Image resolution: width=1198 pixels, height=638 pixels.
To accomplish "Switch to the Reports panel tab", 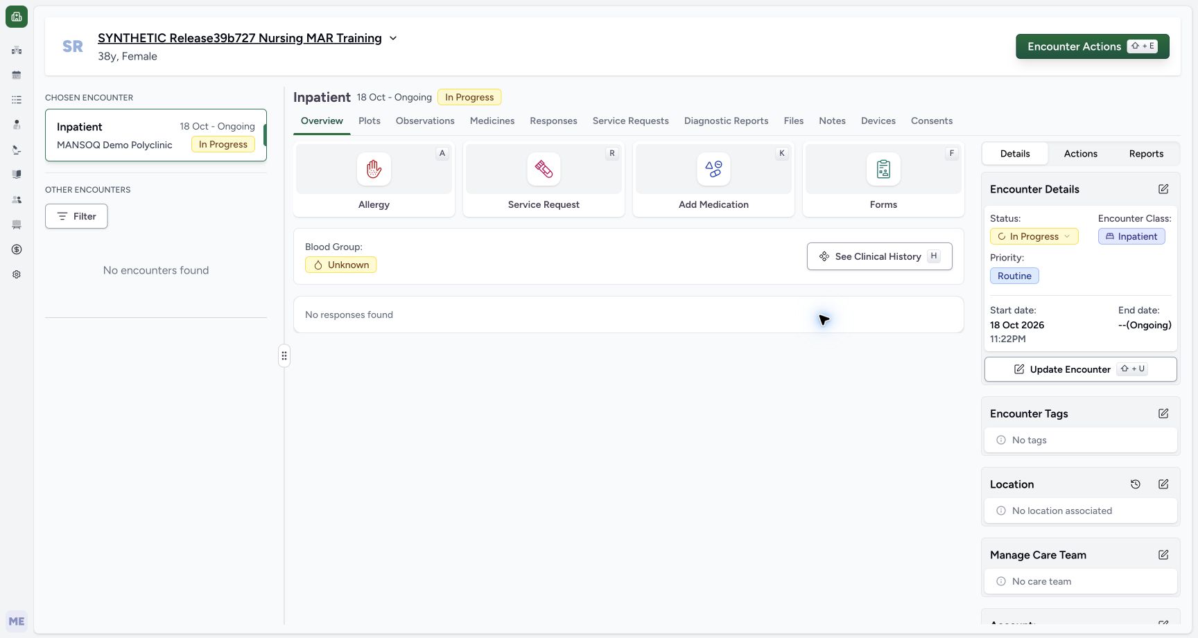I will [1146, 154].
